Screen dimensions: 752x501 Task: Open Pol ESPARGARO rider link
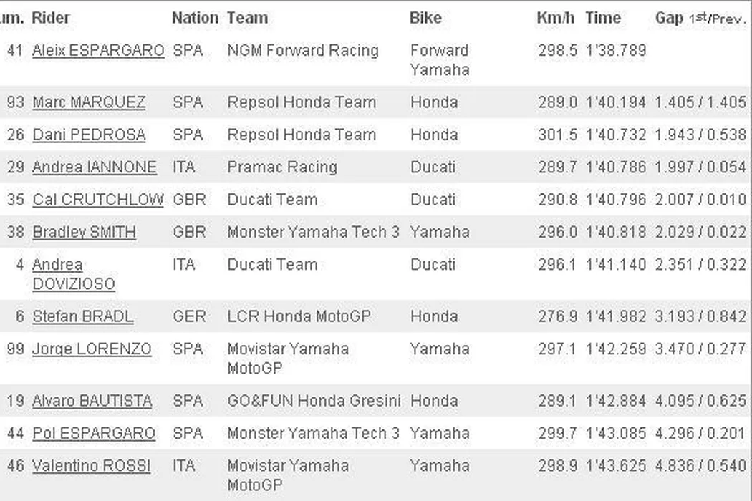(94, 433)
